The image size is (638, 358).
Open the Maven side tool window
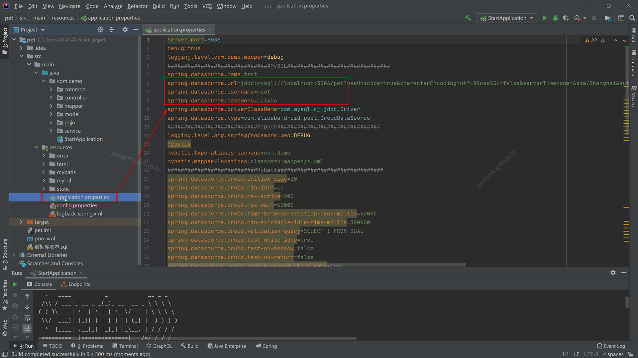[634, 96]
